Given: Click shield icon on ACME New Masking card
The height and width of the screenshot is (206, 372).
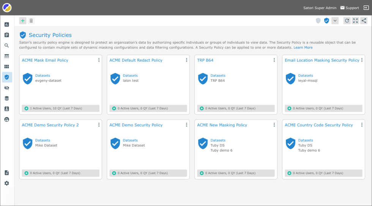Looking at the screenshot, I should (x=203, y=143).
